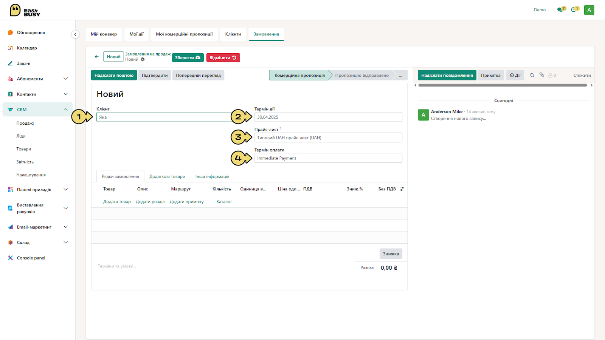Click the Новий button beside breadcrumb
This screenshot has width=605, height=340.
click(113, 57)
